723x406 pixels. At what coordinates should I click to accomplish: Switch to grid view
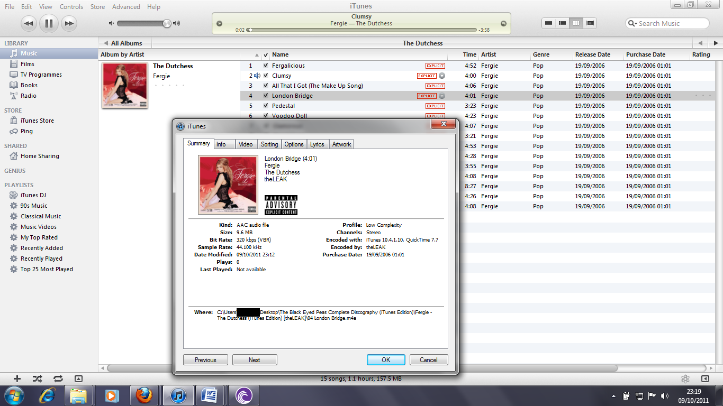pos(576,23)
